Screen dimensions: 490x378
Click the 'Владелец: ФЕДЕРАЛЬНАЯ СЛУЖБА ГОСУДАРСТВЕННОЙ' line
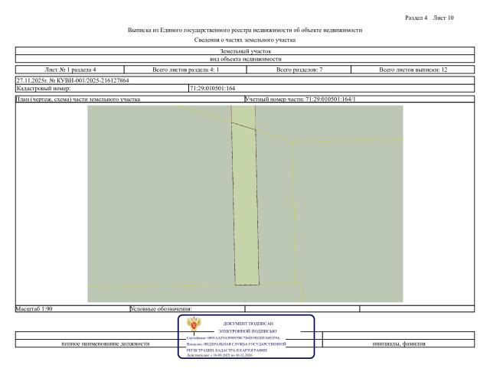tap(236, 344)
